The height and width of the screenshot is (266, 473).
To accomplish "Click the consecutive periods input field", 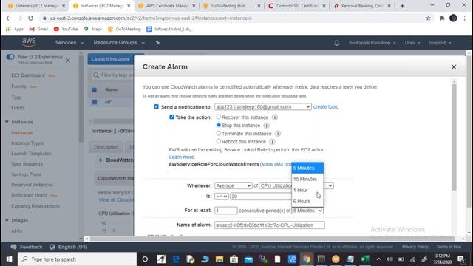I will 226,211.
